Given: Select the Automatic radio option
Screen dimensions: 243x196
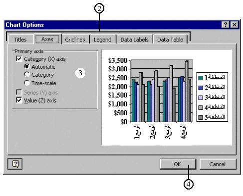Looking at the screenshot, I should point(26,66).
